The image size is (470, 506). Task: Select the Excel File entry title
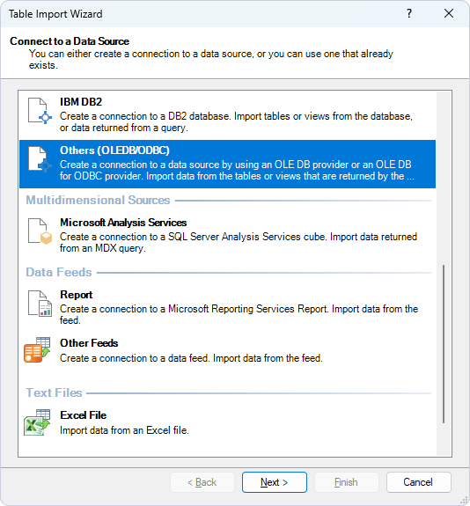(x=84, y=415)
